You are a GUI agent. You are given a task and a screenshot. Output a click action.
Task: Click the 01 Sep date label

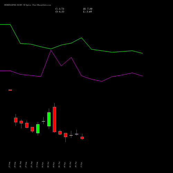pyautogui.click(x=43, y=165)
